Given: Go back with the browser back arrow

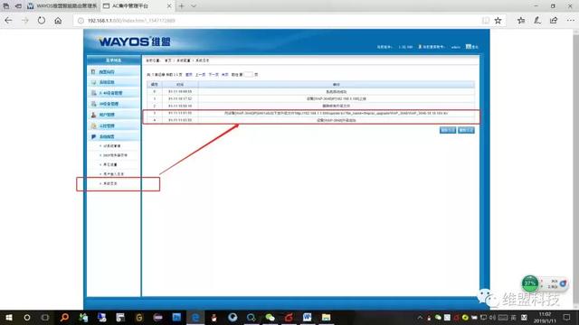Looking at the screenshot, I should coord(8,21).
